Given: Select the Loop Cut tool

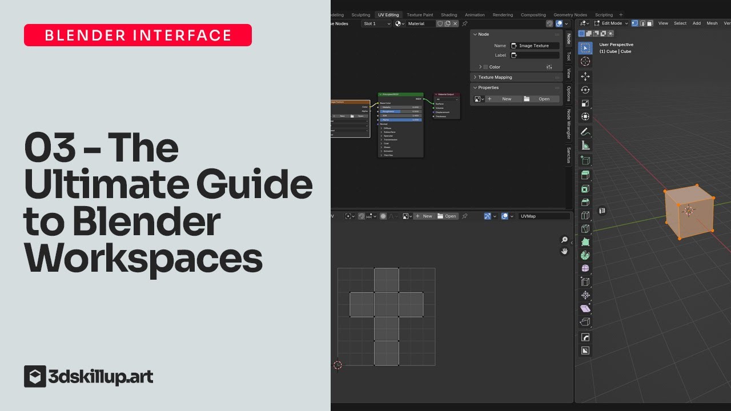Looking at the screenshot, I should pos(585,215).
